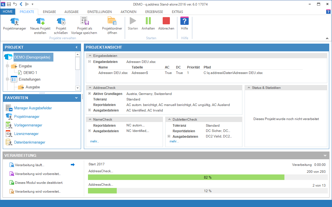Start processing with the Starten button

133,24
